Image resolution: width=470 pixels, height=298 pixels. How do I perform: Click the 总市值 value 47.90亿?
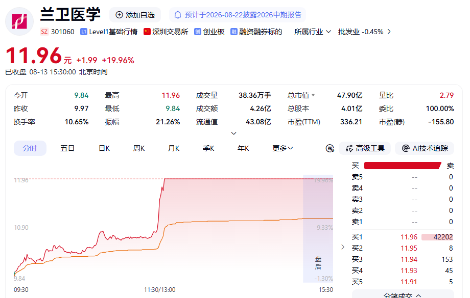[350, 95]
